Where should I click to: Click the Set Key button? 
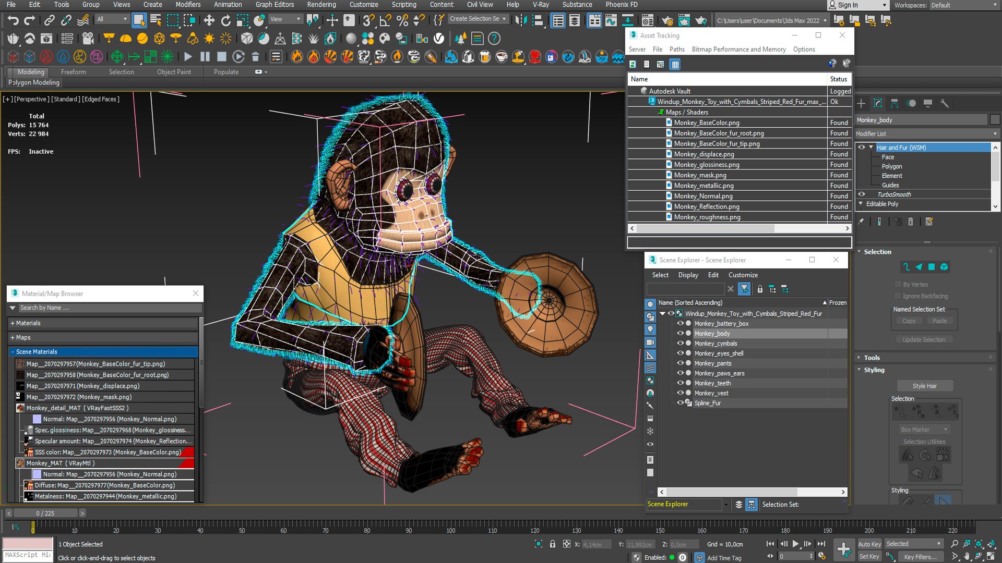pyautogui.click(x=869, y=556)
